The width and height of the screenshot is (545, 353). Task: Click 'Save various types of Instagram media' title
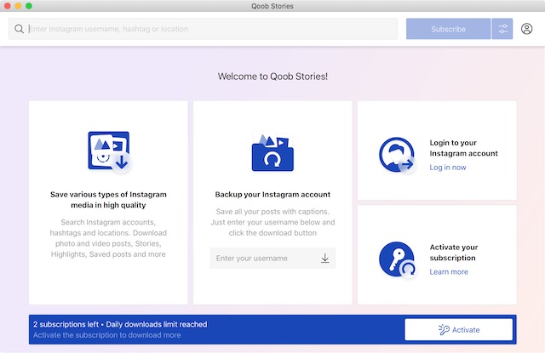(x=108, y=200)
